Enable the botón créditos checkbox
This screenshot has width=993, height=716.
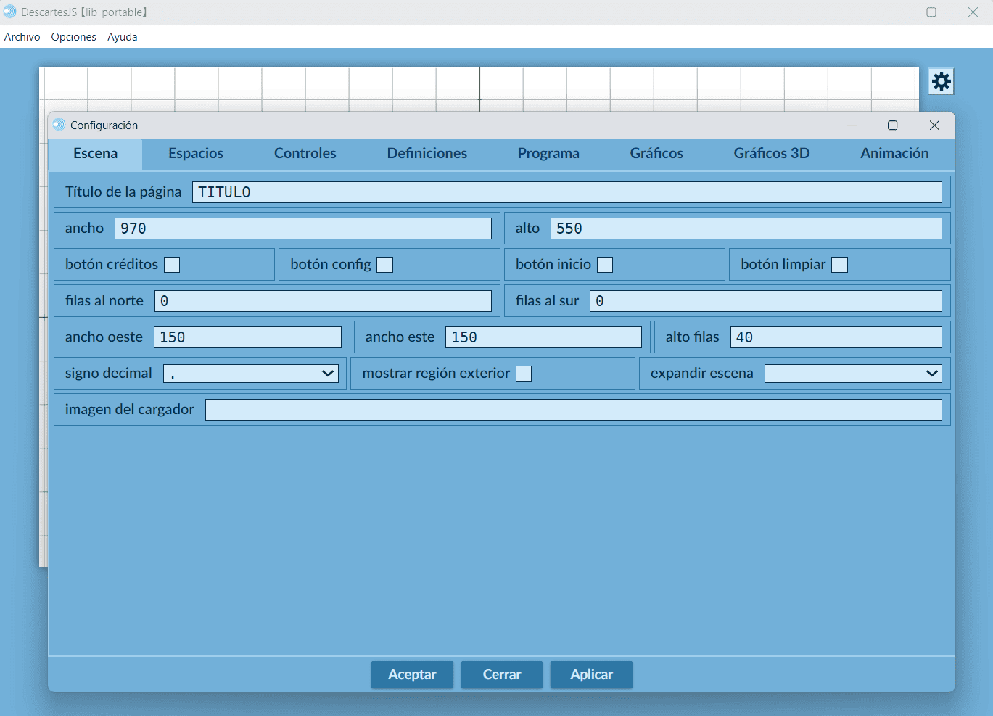pos(172,265)
